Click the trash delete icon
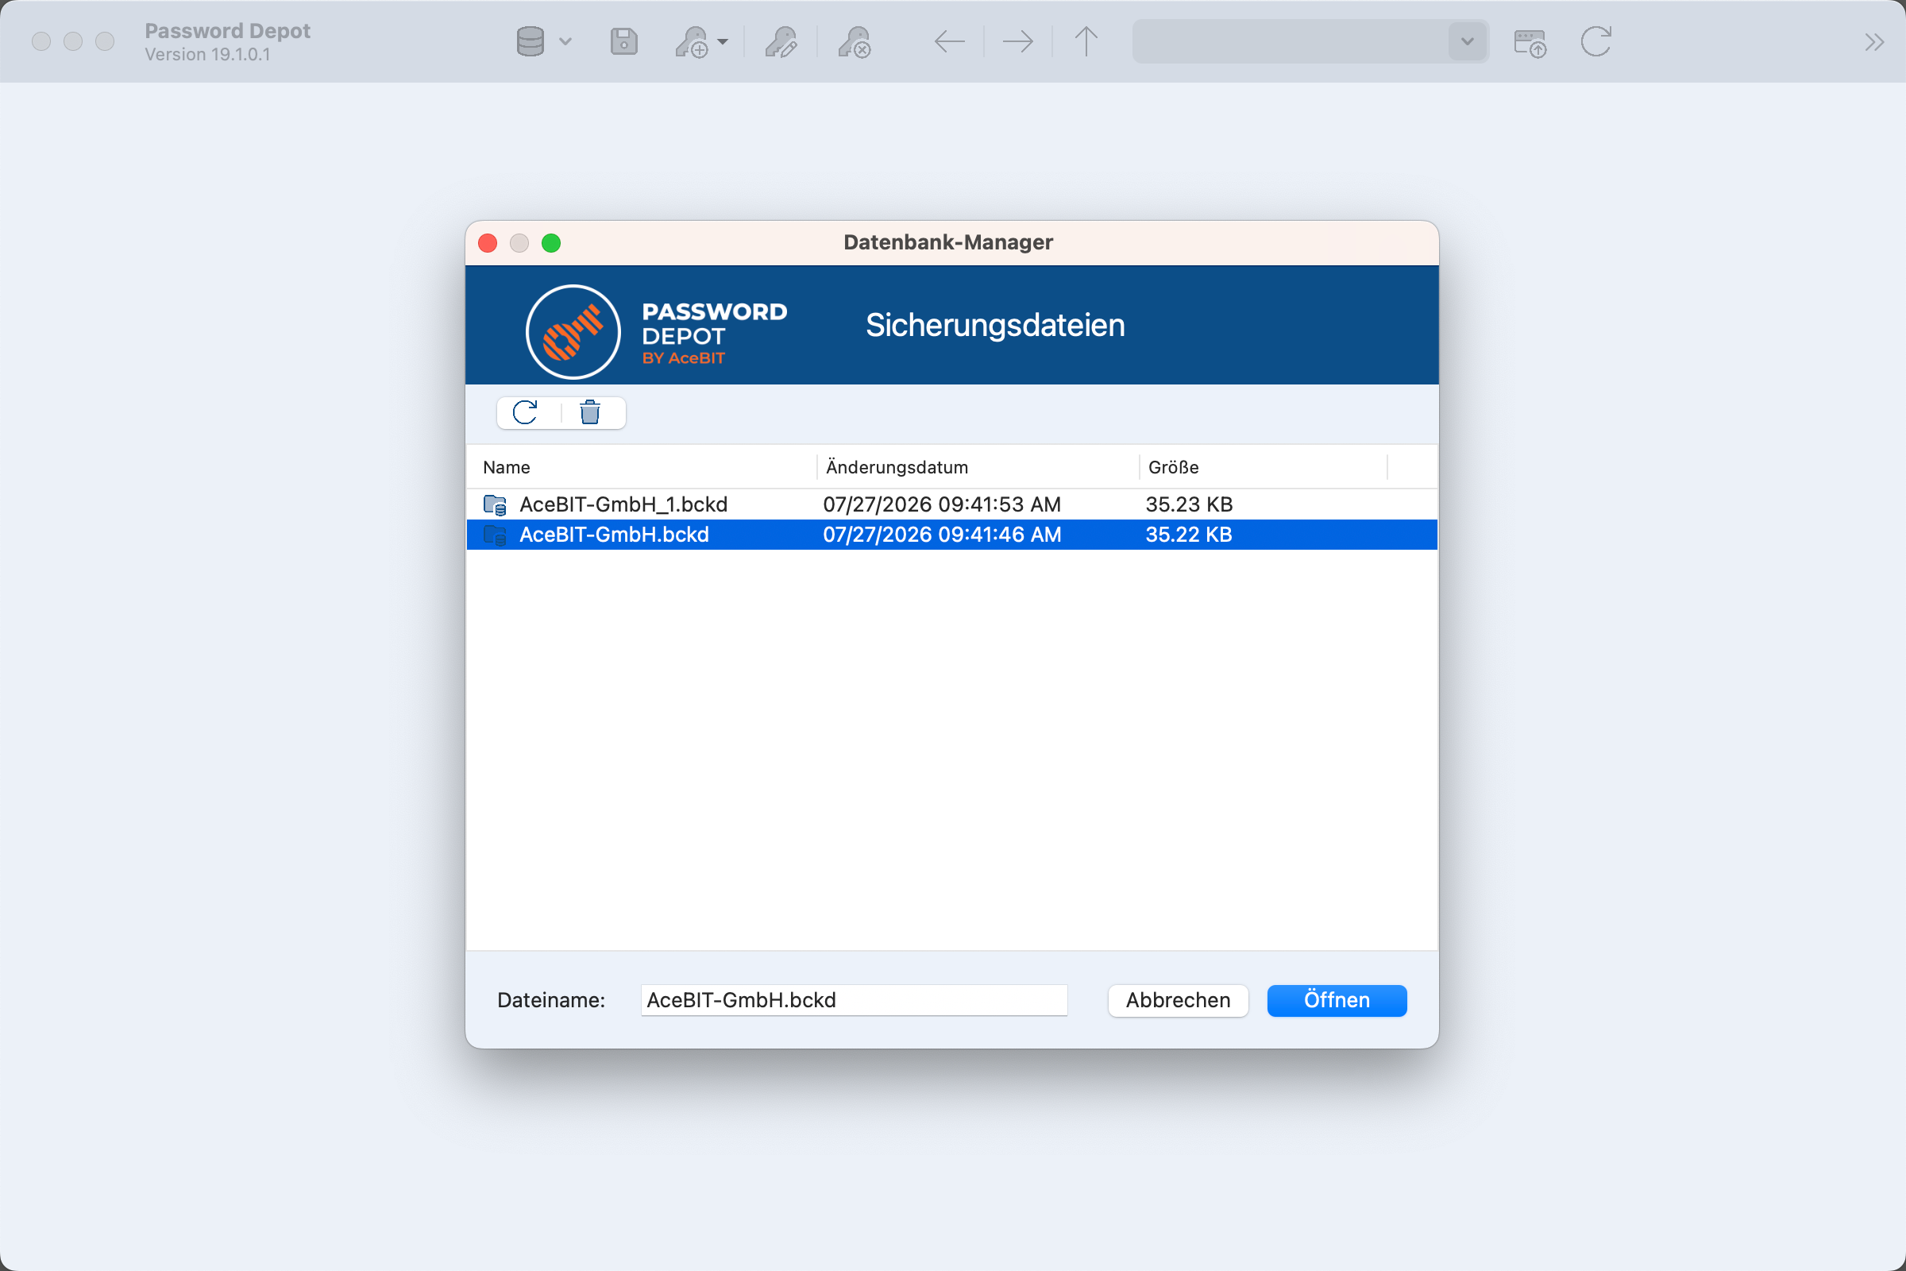Viewport: 1906px width, 1271px height. point(590,412)
